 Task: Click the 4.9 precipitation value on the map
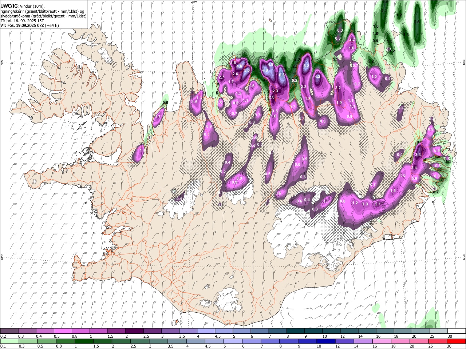pyautogui.click(x=270, y=64)
